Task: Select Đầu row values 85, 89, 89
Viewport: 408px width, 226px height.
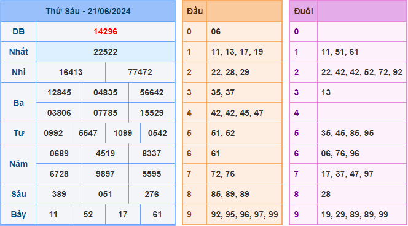Action: coord(230,194)
